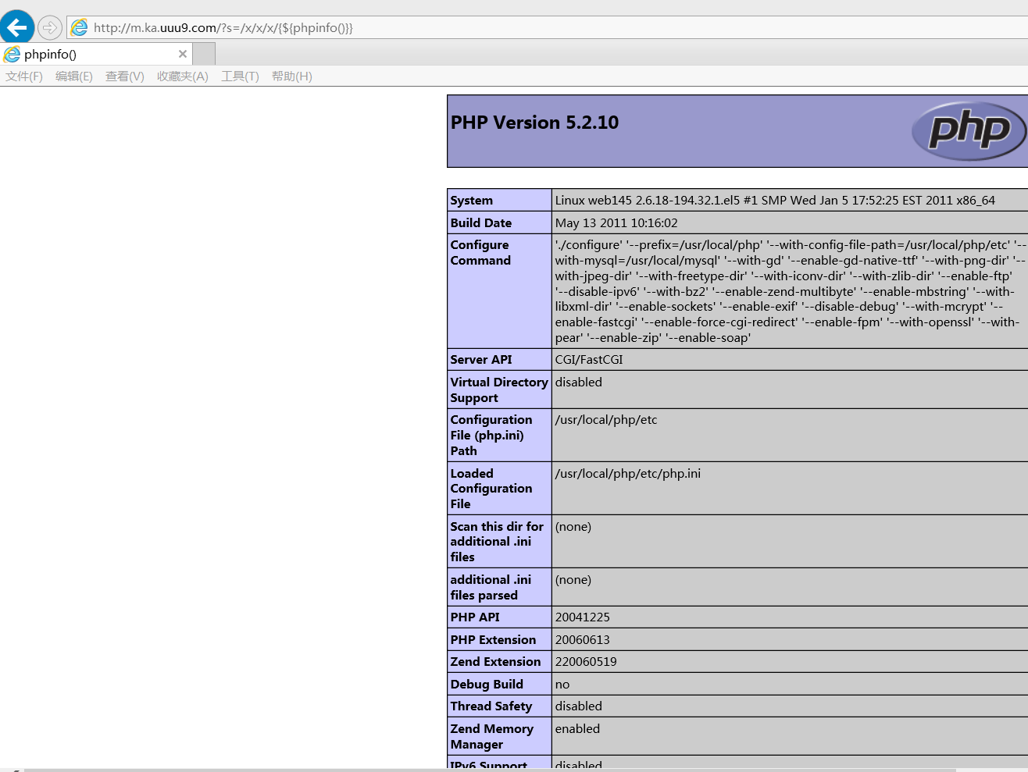The image size is (1028, 772).
Task: Click the IE page icon in address bar
Action: pyautogui.click(x=79, y=28)
